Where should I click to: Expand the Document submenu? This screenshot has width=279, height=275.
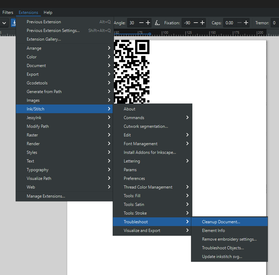[64, 66]
